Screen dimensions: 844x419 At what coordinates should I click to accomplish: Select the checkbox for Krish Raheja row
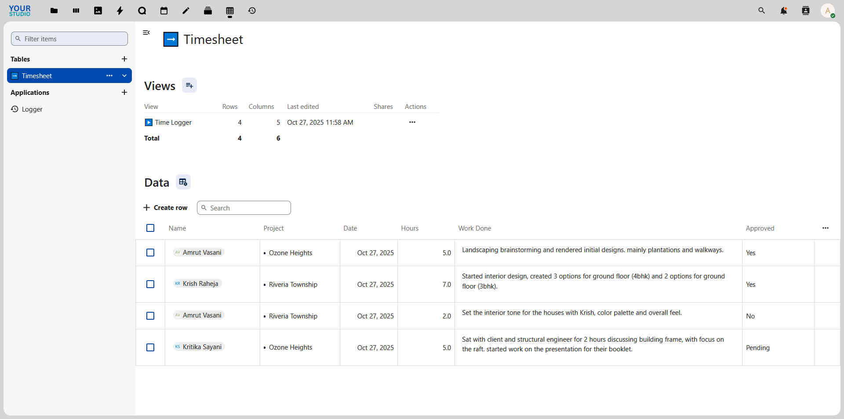[x=150, y=284]
